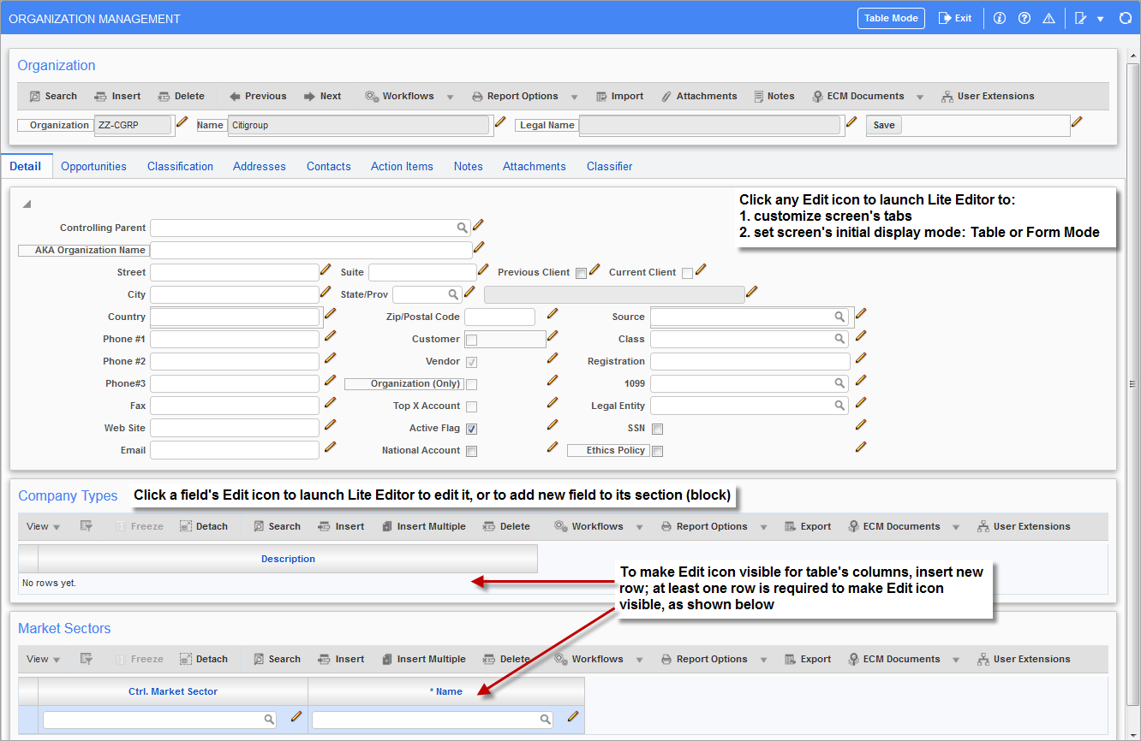Click lookup magnifier in State/Prov field
1141x741 pixels.
coord(453,294)
